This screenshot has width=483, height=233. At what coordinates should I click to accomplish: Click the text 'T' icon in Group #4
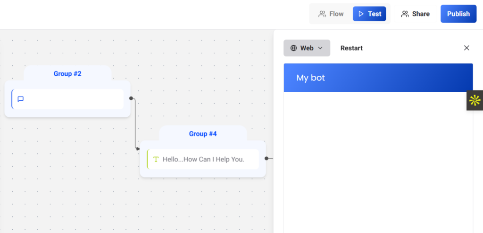click(156, 159)
